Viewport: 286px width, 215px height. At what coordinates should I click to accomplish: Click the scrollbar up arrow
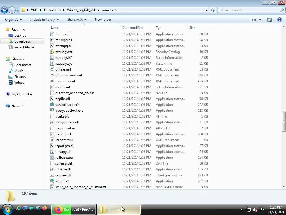pos(284,27)
